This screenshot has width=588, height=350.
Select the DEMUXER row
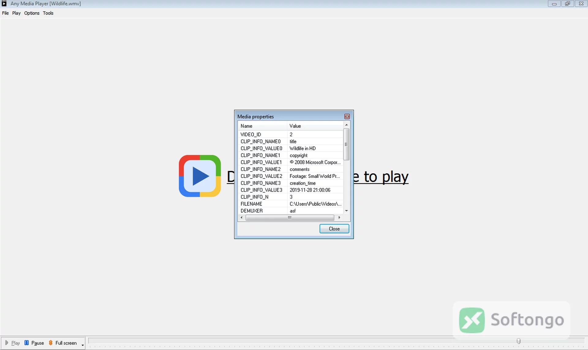click(291, 211)
